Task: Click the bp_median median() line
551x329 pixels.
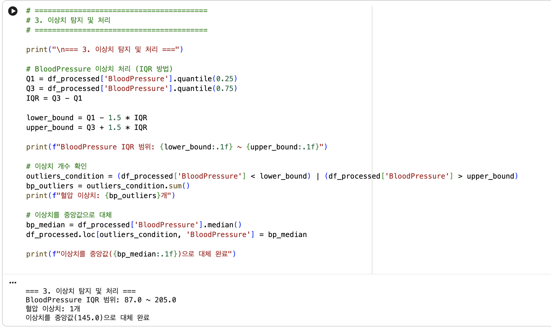Action: pyautogui.click(x=134, y=225)
